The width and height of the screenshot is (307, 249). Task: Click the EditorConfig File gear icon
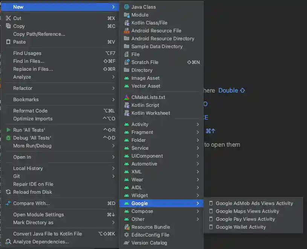coord(127,235)
